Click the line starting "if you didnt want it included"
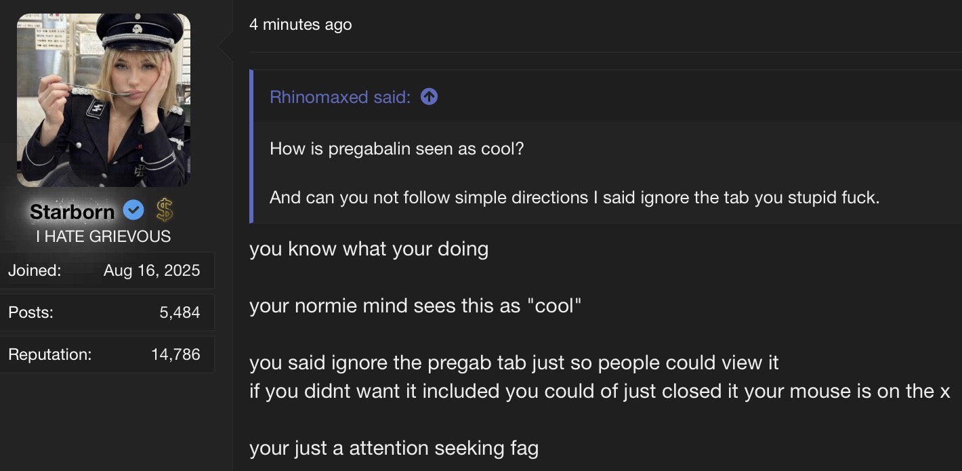The height and width of the screenshot is (471, 962). point(599,391)
